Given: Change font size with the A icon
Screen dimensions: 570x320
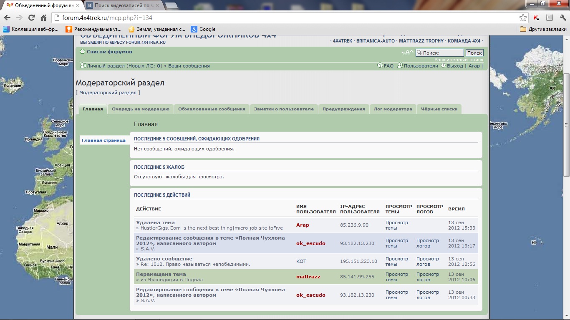Looking at the screenshot, I should [x=407, y=52].
